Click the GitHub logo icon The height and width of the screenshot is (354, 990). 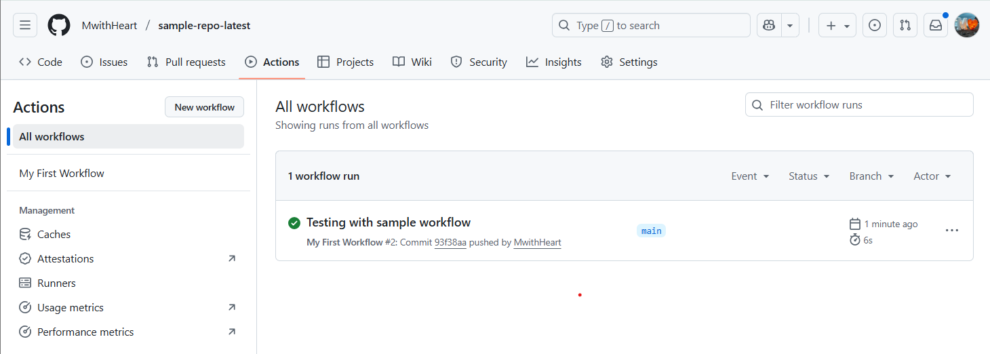59,26
